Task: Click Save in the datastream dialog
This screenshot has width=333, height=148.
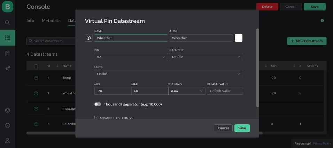Action: pos(242,128)
